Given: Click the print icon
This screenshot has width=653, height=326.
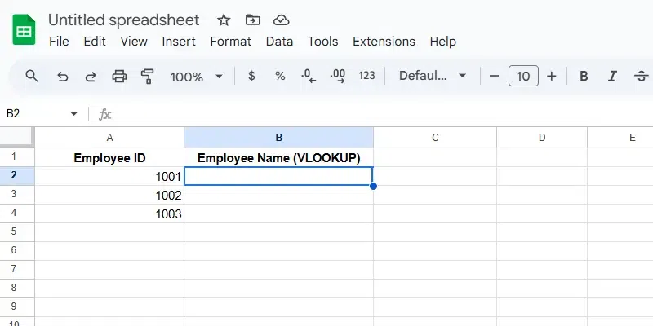Looking at the screenshot, I should pyautogui.click(x=119, y=76).
